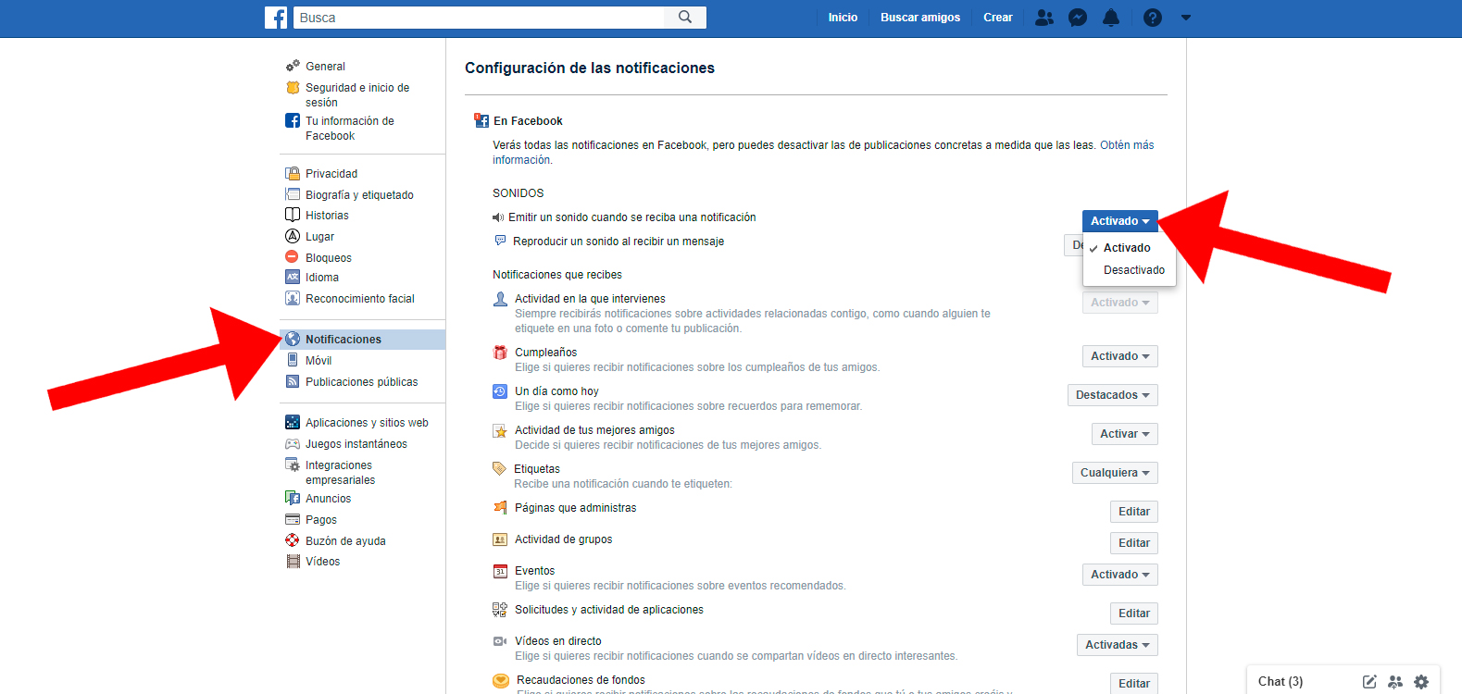Click in the Busca search field
Screen dimensions: 1462x694
479,18
